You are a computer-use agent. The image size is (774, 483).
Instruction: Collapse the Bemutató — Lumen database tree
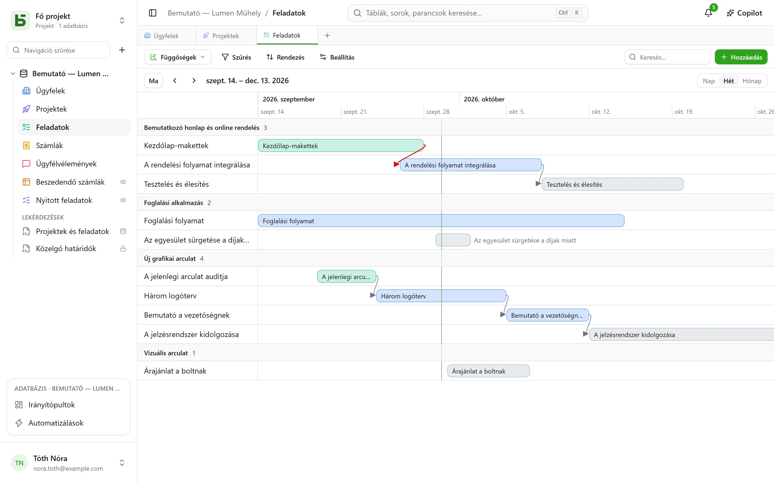pyautogui.click(x=13, y=74)
